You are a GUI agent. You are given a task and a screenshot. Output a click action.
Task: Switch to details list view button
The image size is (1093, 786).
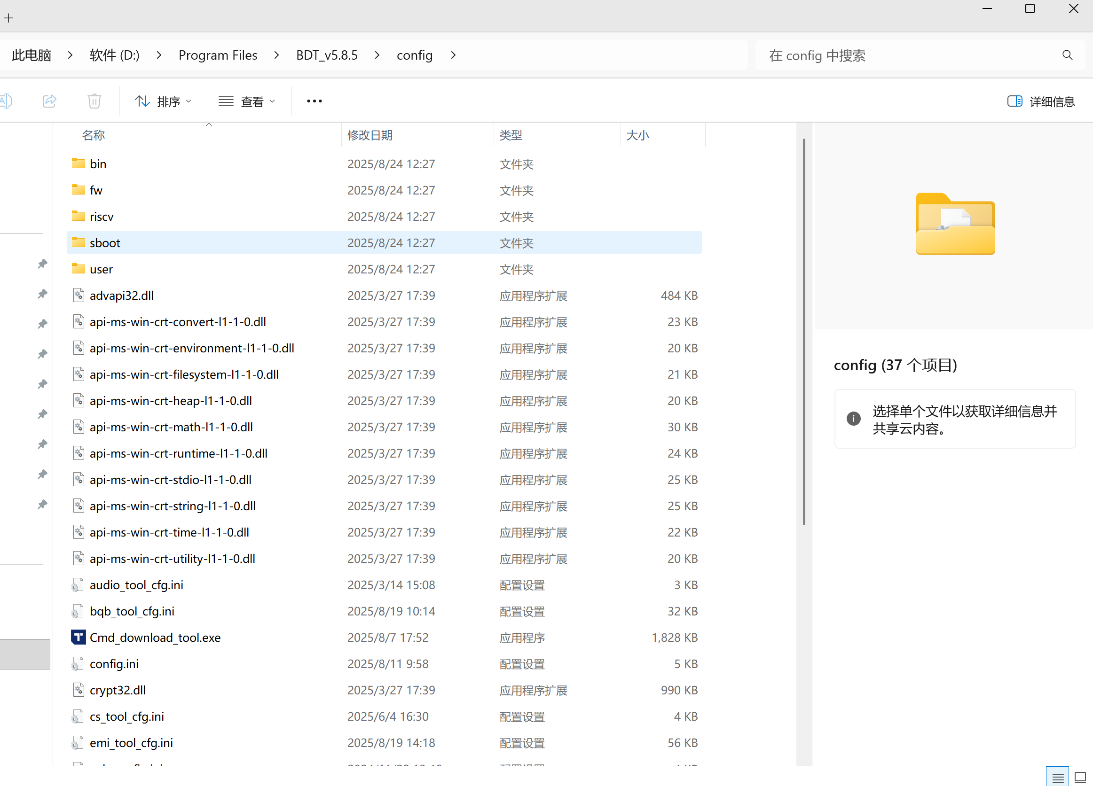1058,777
